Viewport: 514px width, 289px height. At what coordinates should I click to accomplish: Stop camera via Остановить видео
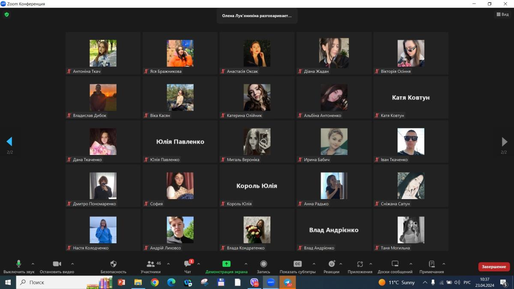point(57,264)
